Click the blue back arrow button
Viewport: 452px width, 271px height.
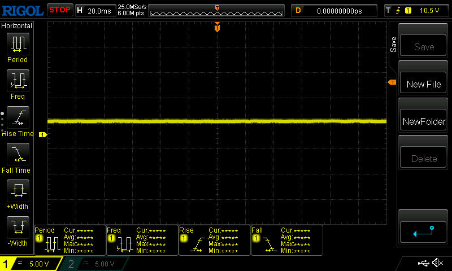click(423, 232)
